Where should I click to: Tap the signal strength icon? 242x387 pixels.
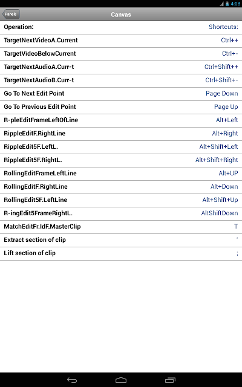click(222, 4)
